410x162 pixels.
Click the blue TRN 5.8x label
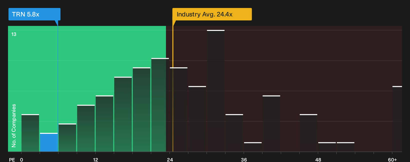(34, 14)
